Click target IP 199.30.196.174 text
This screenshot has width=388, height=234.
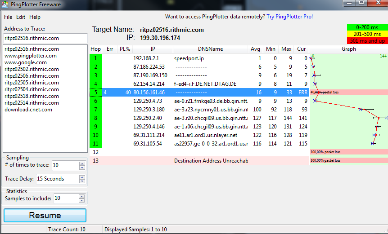point(160,38)
